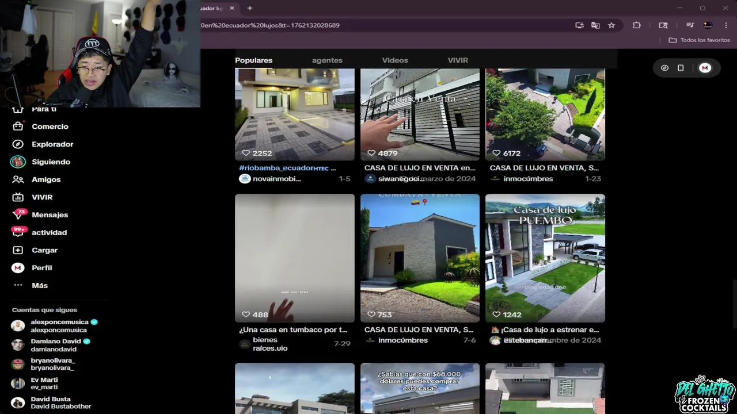Open the Comercio shop icon
Viewport: 737px width, 414px height.
pyautogui.click(x=18, y=126)
